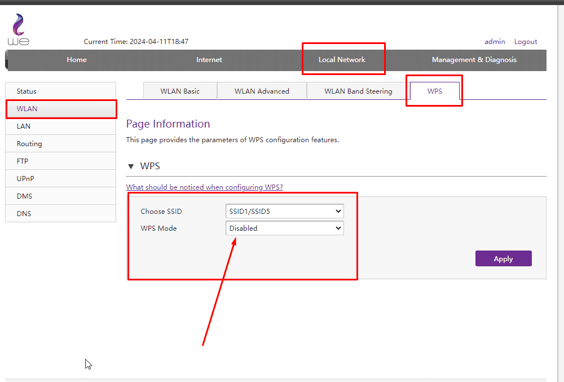Click the Logout link
This screenshot has height=382, width=564.
525,42
